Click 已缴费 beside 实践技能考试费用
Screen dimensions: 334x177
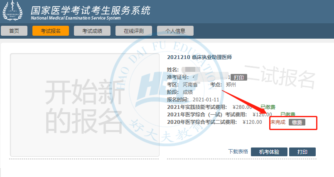pyautogui.click(x=268, y=107)
